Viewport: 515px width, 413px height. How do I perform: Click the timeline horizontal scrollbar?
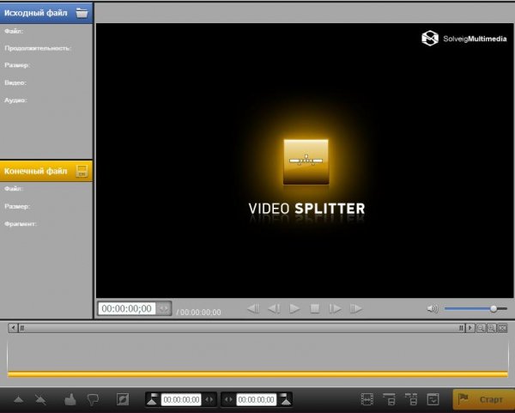coord(241,328)
